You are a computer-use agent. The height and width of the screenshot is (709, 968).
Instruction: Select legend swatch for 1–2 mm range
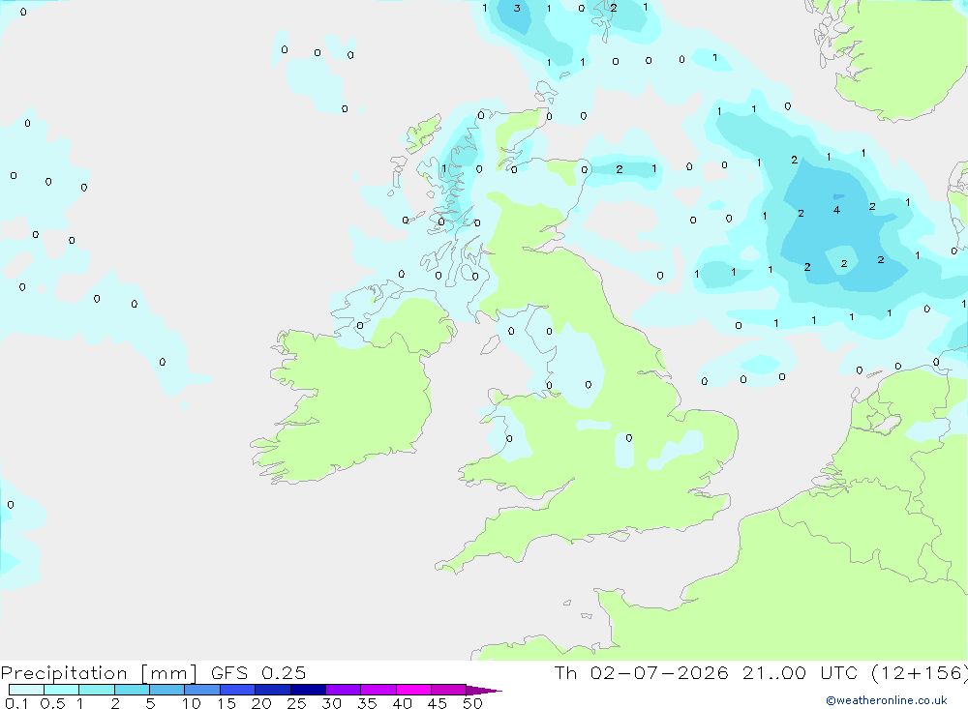pos(97,690)
